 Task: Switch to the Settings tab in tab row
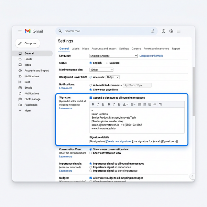124,49
